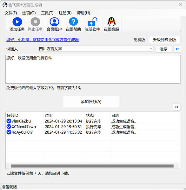Click 执行完毕 status of task vlBIKiaZbU
The height and width of the screenshot is (190, 186).
pos(94,121)
